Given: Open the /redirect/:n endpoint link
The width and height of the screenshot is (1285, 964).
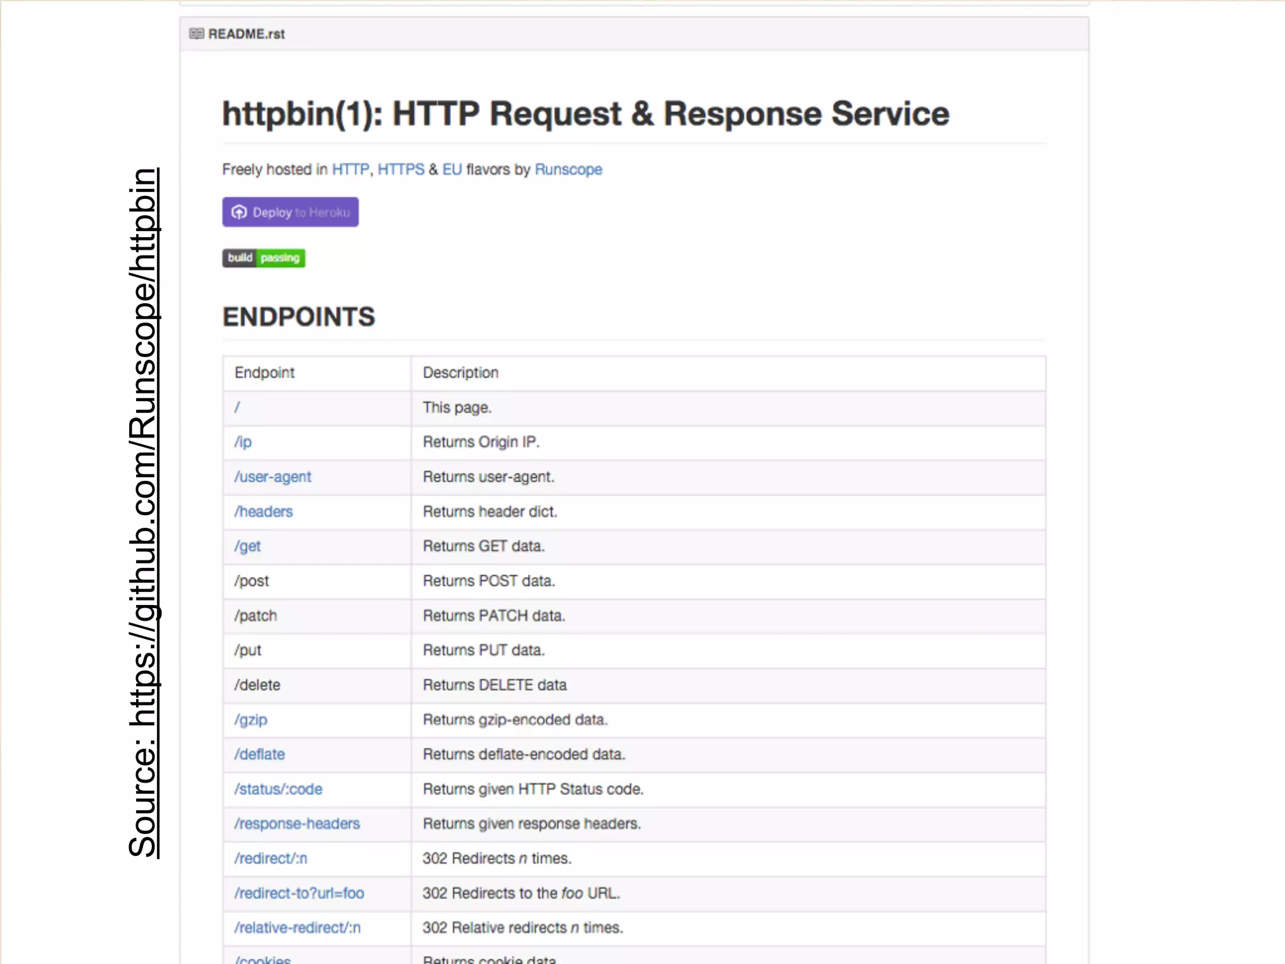Looking at the screenshot, I should tap(270, 858).
